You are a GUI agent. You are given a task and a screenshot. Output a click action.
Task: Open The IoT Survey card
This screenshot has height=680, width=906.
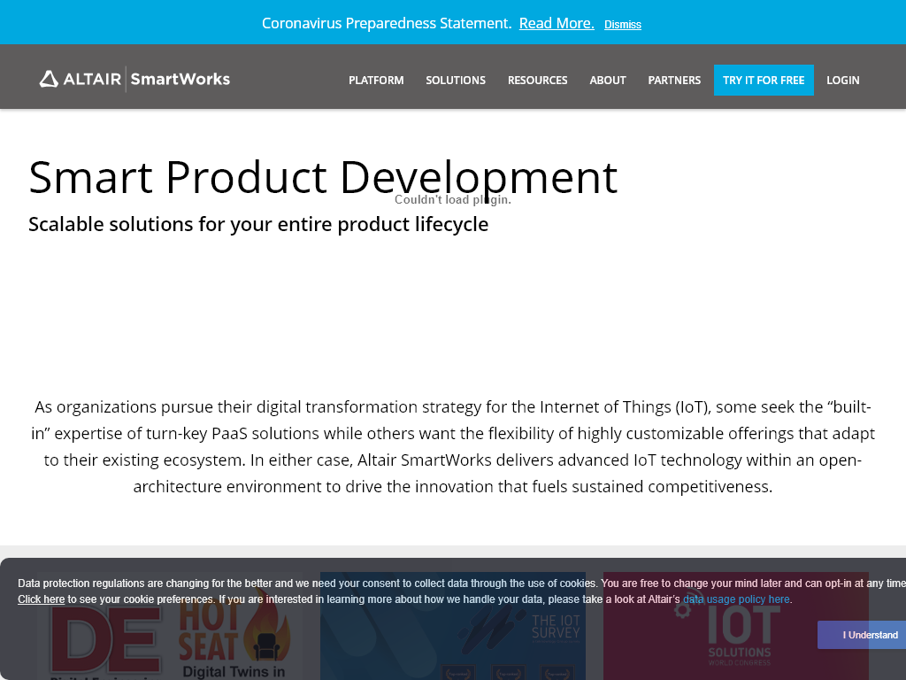point(453,626)
